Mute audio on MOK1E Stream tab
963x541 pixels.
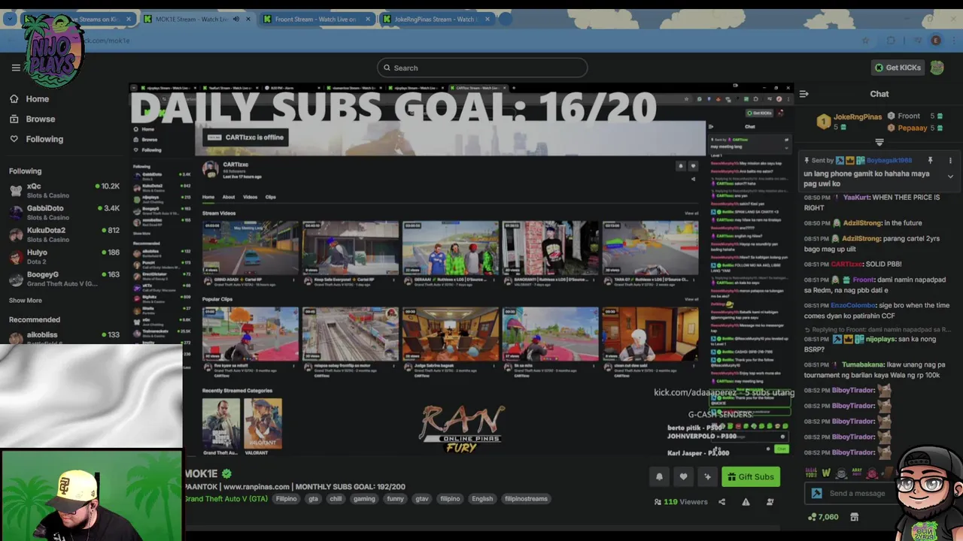pyautogui.click(x=236, y=20)
